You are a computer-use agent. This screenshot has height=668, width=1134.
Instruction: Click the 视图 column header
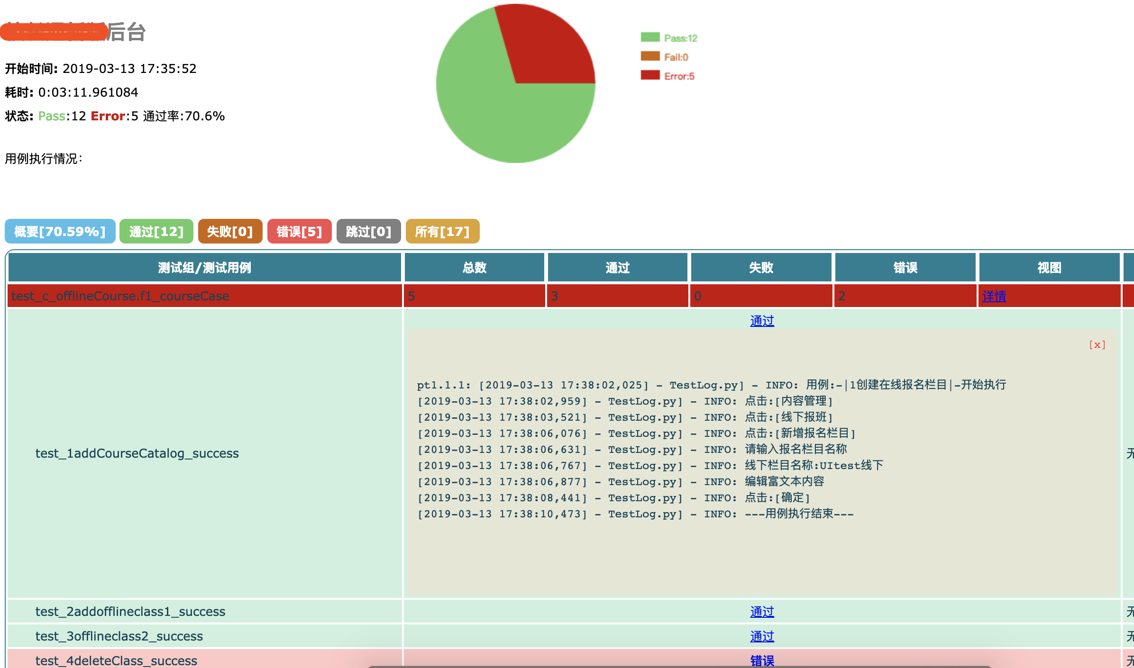pyautogui.click(x=1049, y=268)
